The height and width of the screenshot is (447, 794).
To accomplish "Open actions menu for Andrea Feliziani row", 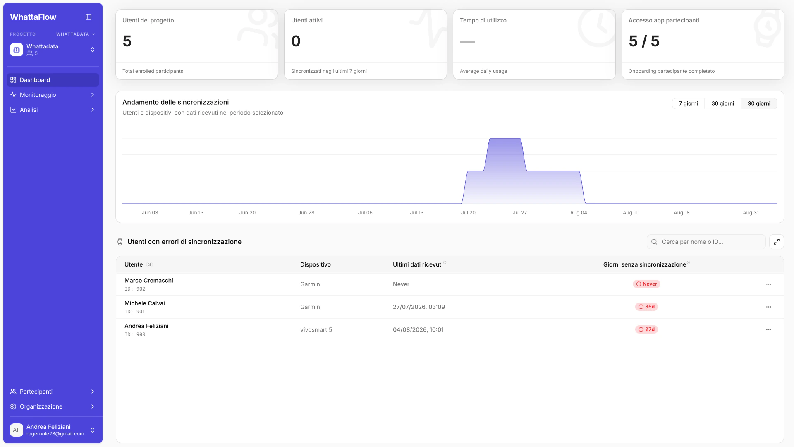I will pyautogui.click(x=769, y=330).
